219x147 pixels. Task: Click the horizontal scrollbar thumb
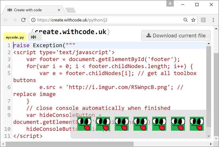point(70,144)
